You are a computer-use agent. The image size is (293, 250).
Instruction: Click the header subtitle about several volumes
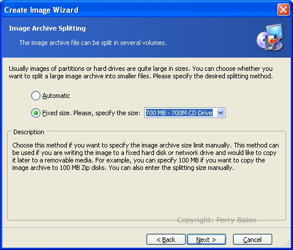pos(93,43)
